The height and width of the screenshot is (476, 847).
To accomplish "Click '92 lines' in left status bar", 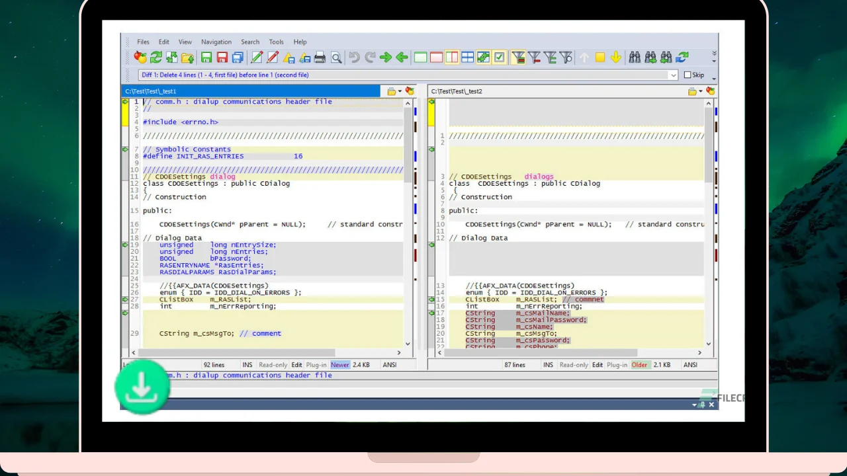I will 214,365.
